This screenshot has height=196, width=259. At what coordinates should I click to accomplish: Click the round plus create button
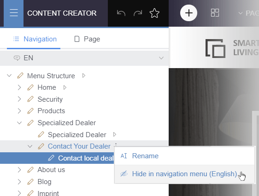click(188, 13)
